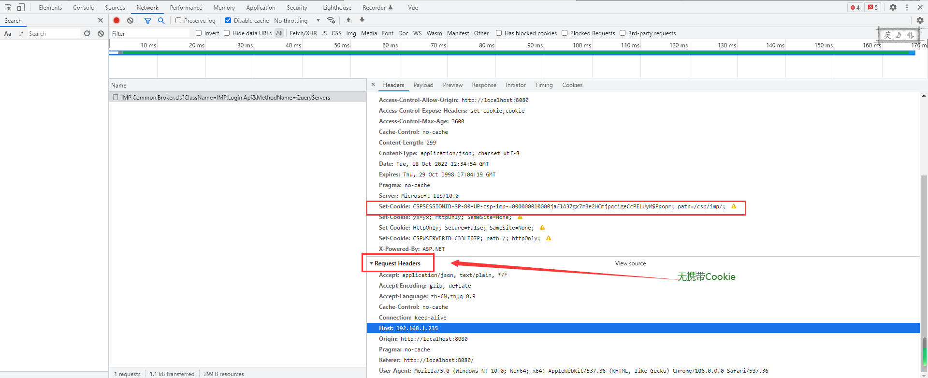The width and height of the screenshot is (928, 378).
Task: Open the DevTools three-dot customize menu
Action: coord(907,7)
